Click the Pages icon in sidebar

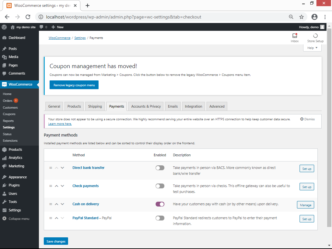(x=5, y=65)
